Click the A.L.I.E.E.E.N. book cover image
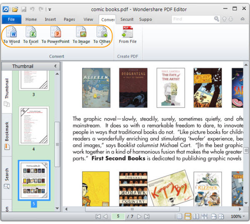Viewport: 250px width, 224px height. [96, 88]
